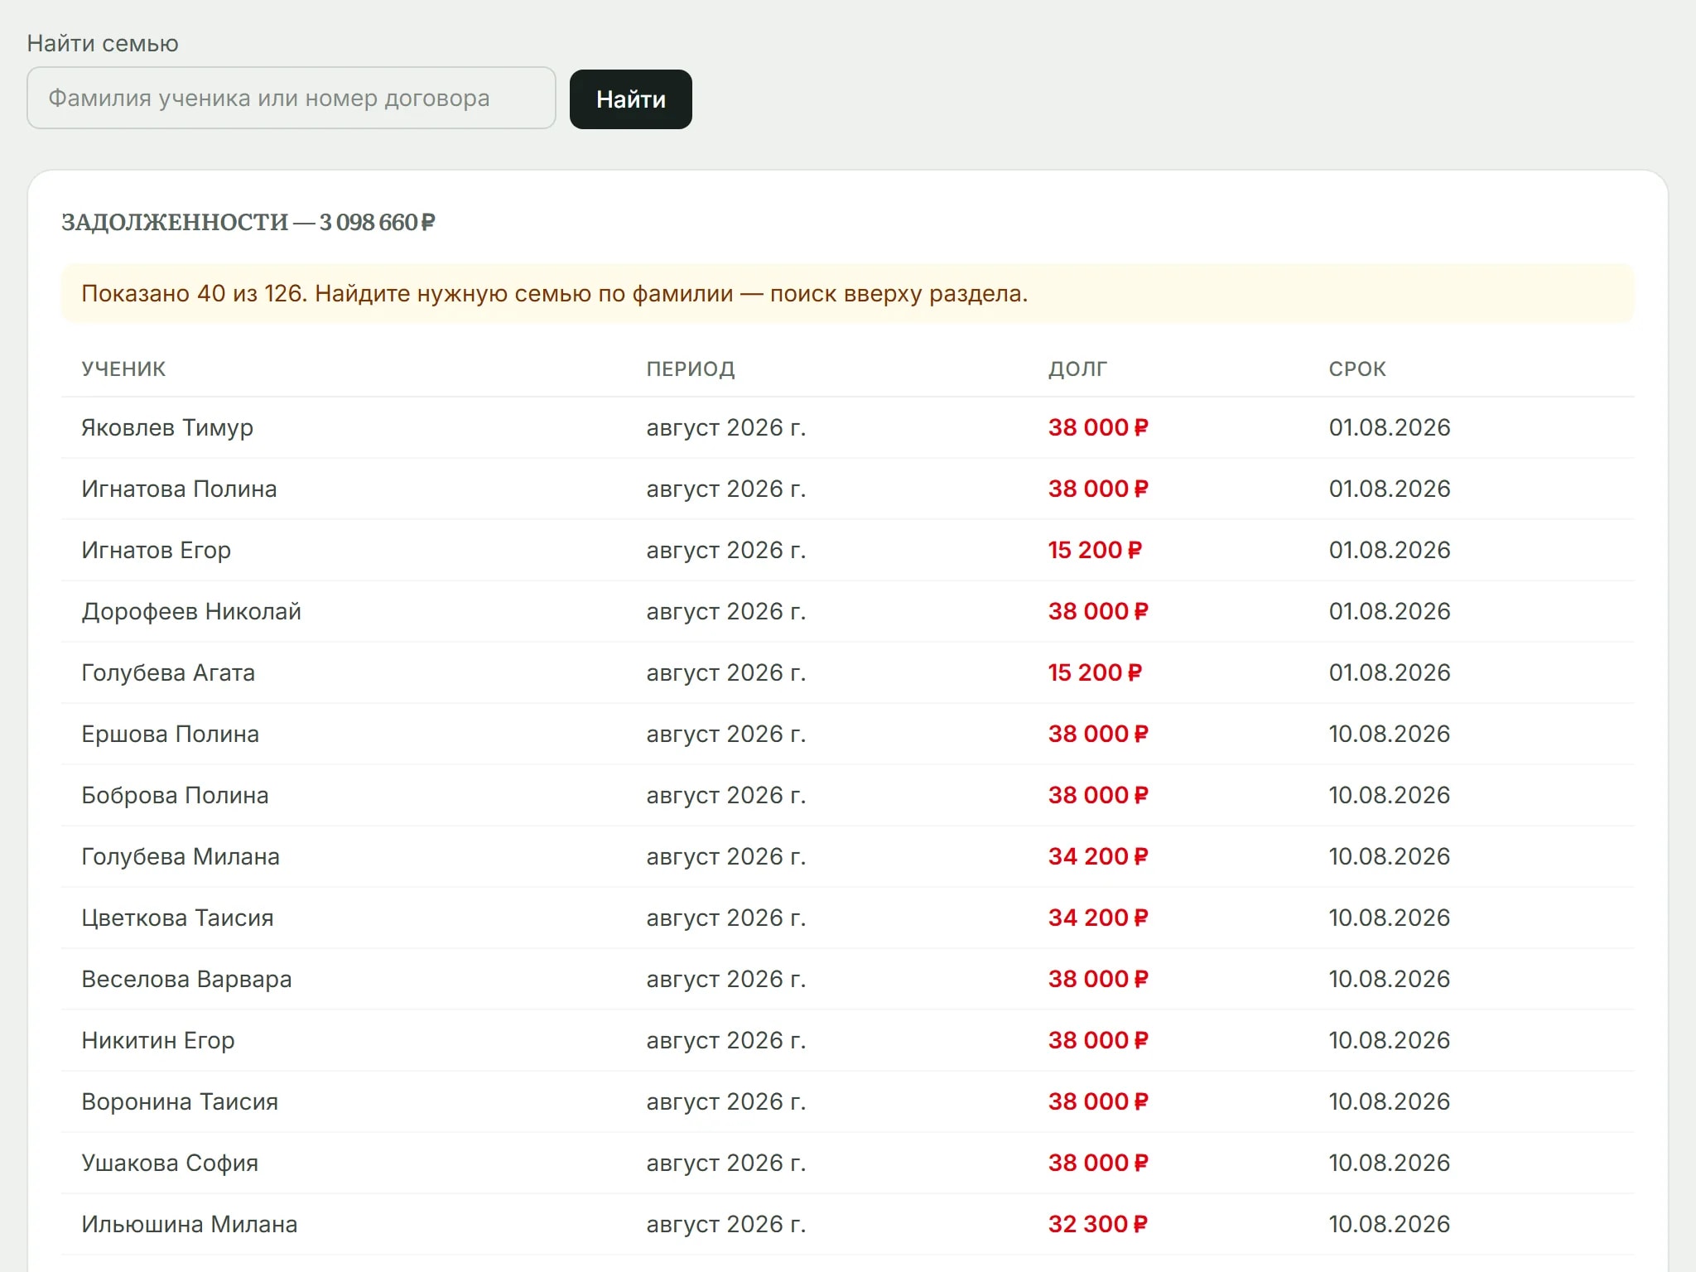Click on Дорофеев Николай name

pyautogui.click(x=191, y=611)
